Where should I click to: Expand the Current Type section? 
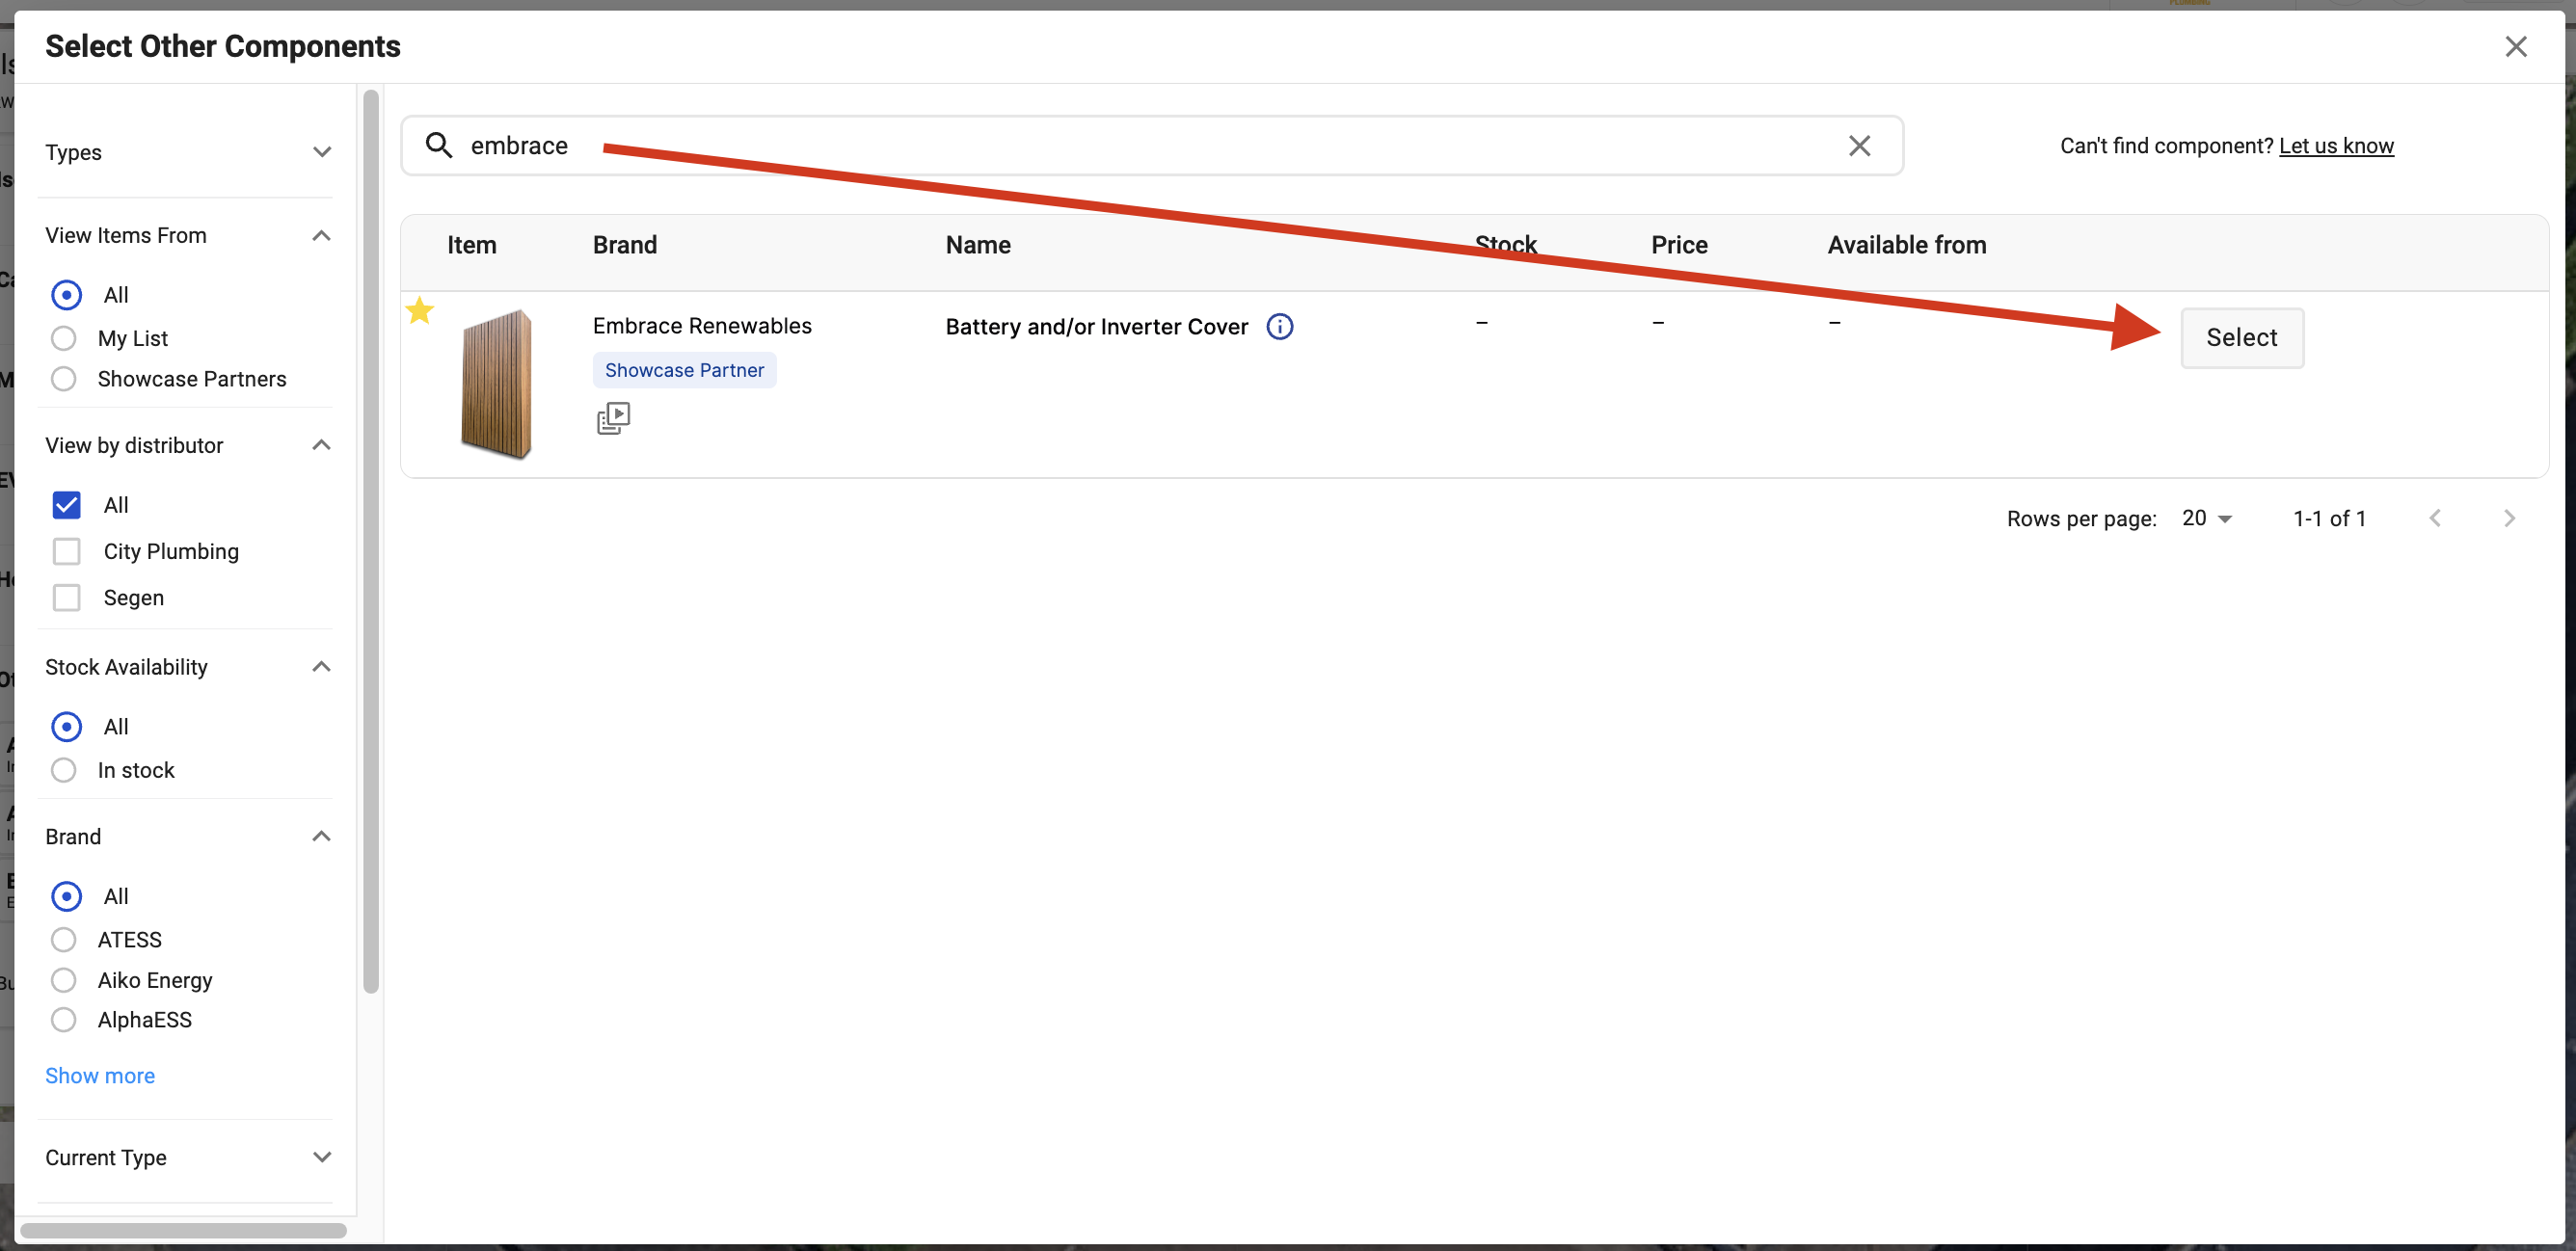pos(321,1157)
